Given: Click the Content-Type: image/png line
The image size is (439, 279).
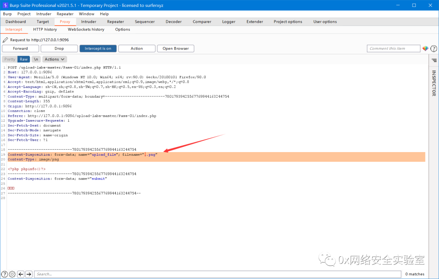Looking at the screenshot, I should click(33, 159).
